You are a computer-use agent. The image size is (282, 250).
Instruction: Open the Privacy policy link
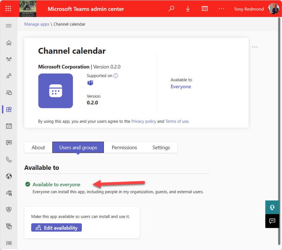pyautogui.click(x=144, y=121)
